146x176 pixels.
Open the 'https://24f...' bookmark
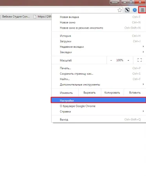tap(42, 16)
